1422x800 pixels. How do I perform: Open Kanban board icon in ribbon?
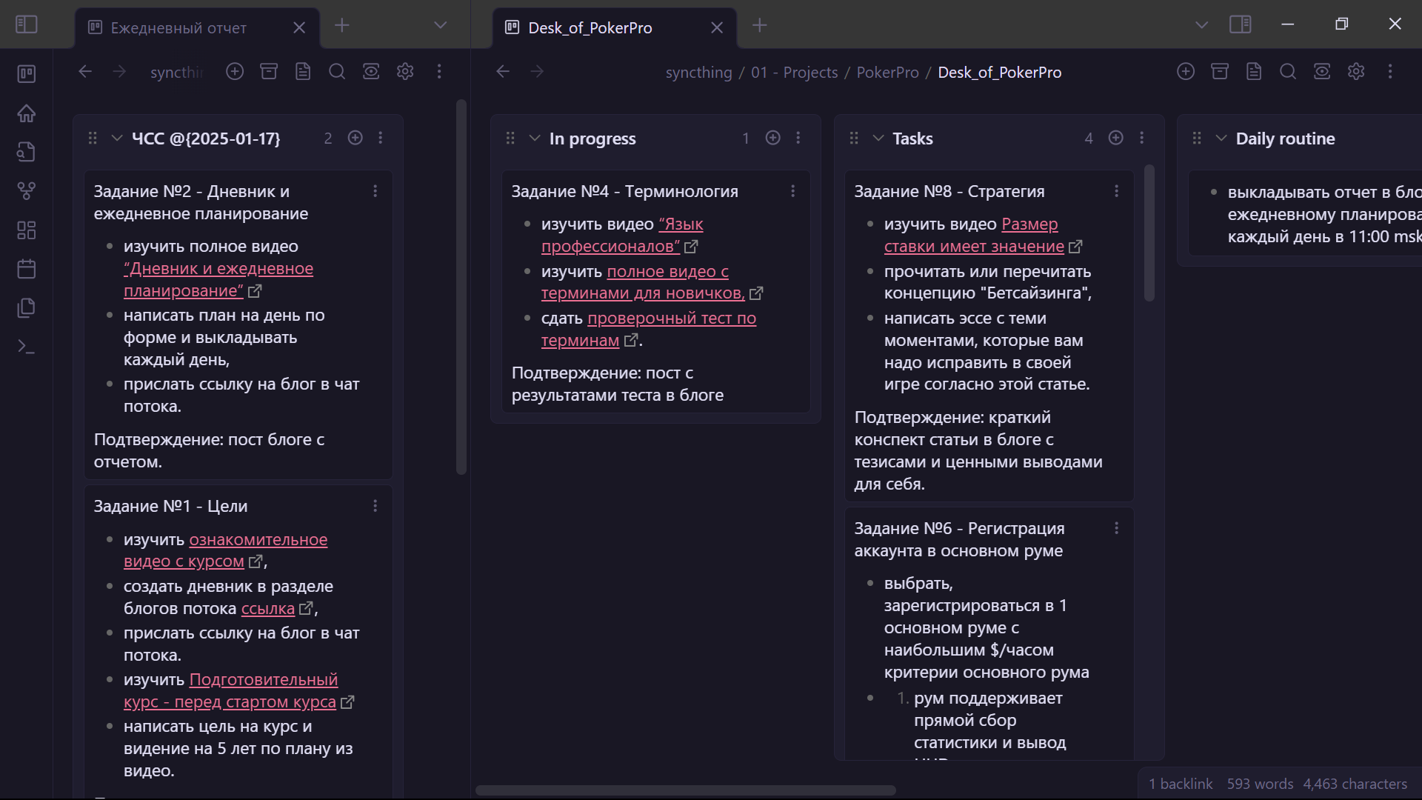pos(27,73)
